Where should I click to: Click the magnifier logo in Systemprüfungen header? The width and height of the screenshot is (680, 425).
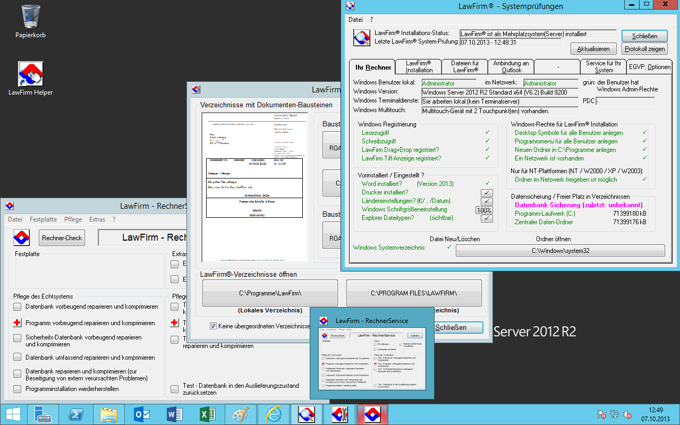362,38
